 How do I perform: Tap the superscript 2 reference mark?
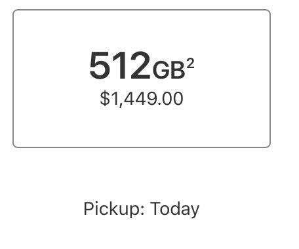tap(190, 64)
